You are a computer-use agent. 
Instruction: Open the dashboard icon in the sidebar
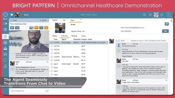click(5, 54)
